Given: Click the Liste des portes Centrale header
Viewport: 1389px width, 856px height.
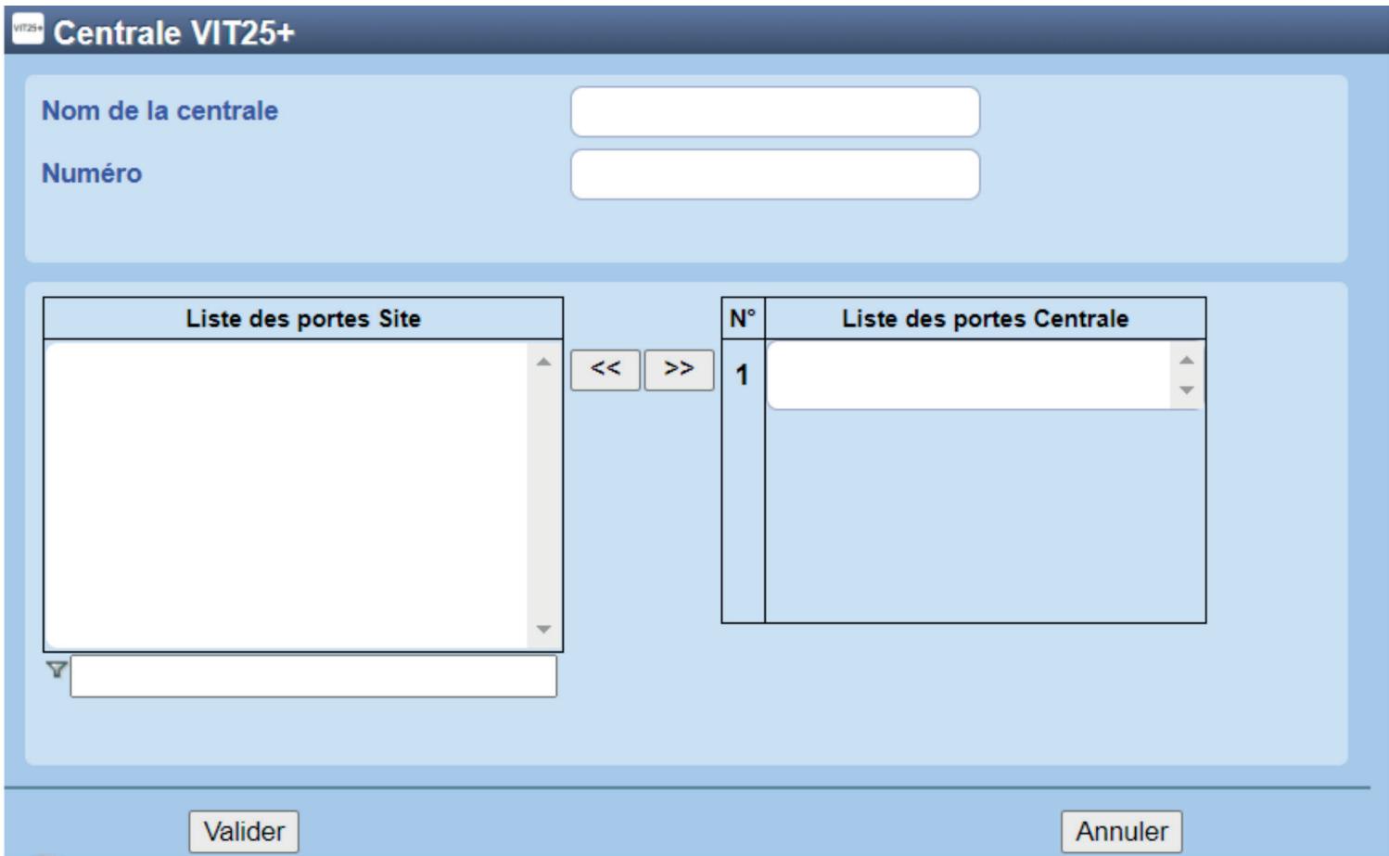Looking at the screenshot, I should (986, 319).
